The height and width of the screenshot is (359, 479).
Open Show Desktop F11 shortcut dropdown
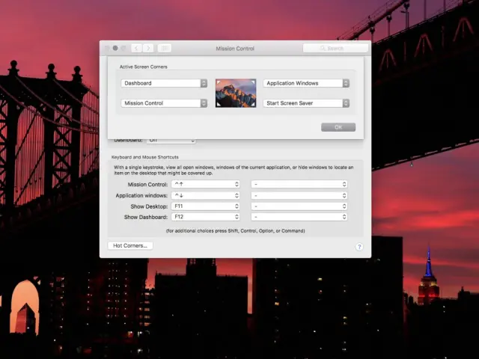coord(206,206)
